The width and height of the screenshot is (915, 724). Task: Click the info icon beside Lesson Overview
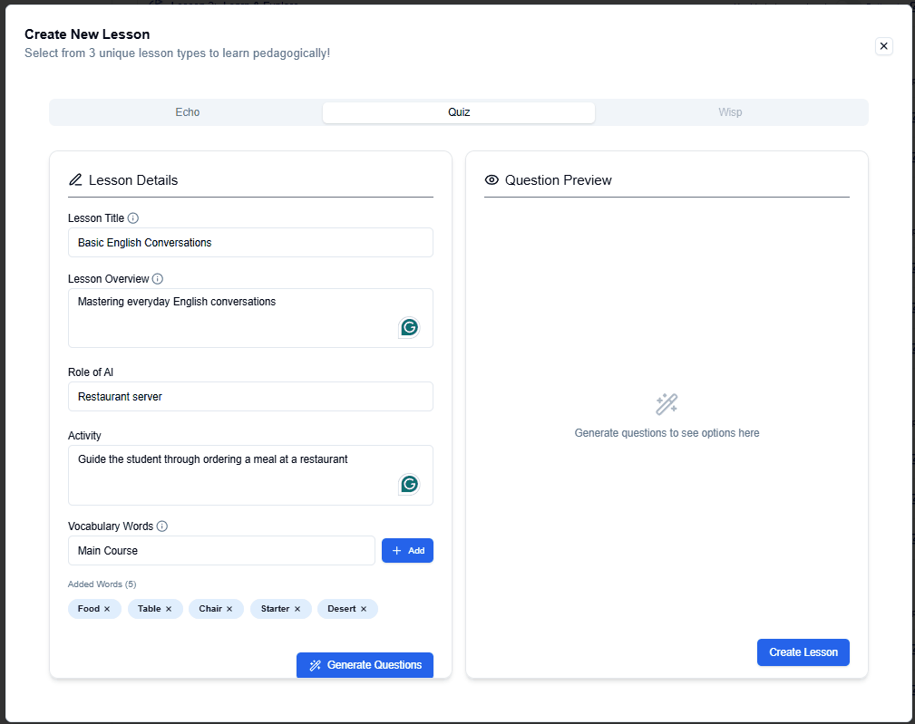(x=158, y=279)
